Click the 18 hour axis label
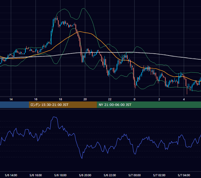This screenshot has width=201, height=178. [x=60, y=99]
